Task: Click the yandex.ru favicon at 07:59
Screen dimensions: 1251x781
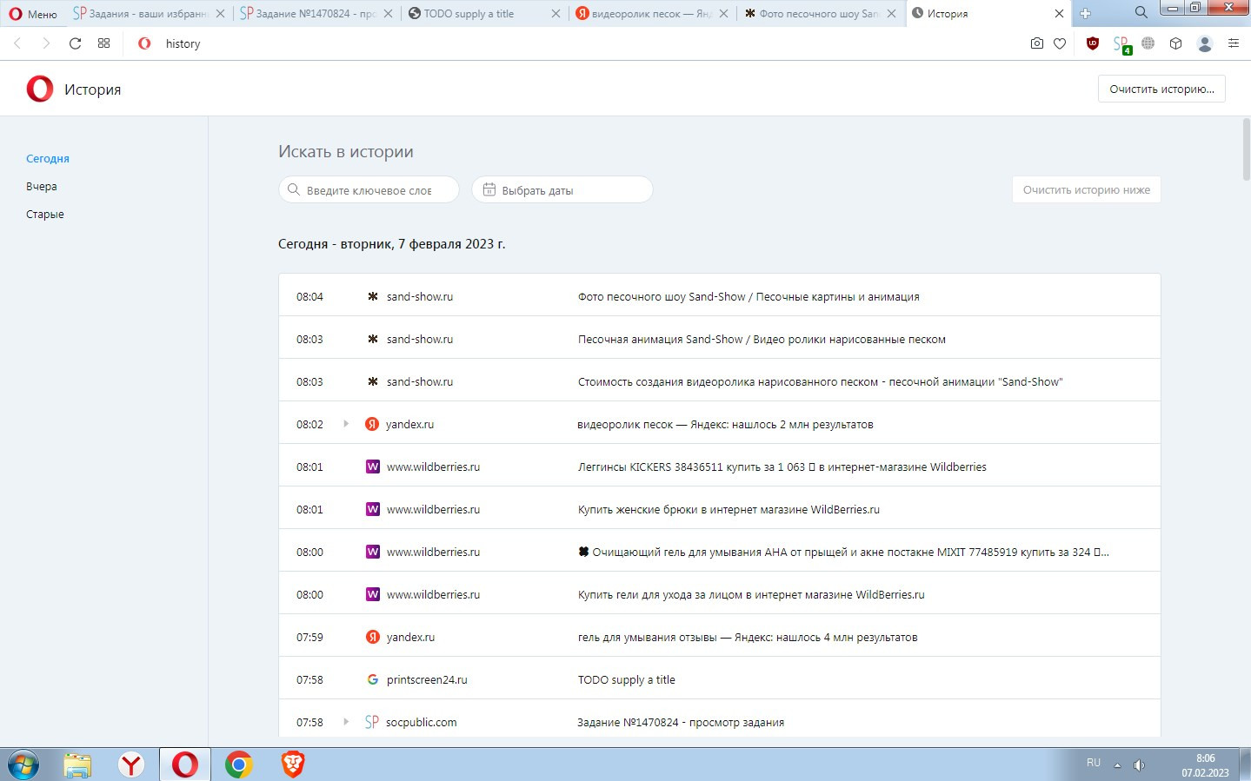Action: coord(373,637)
